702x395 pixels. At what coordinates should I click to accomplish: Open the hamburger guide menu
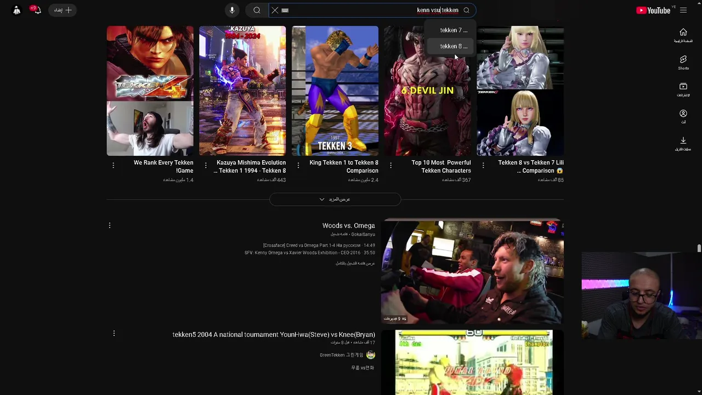683,10
